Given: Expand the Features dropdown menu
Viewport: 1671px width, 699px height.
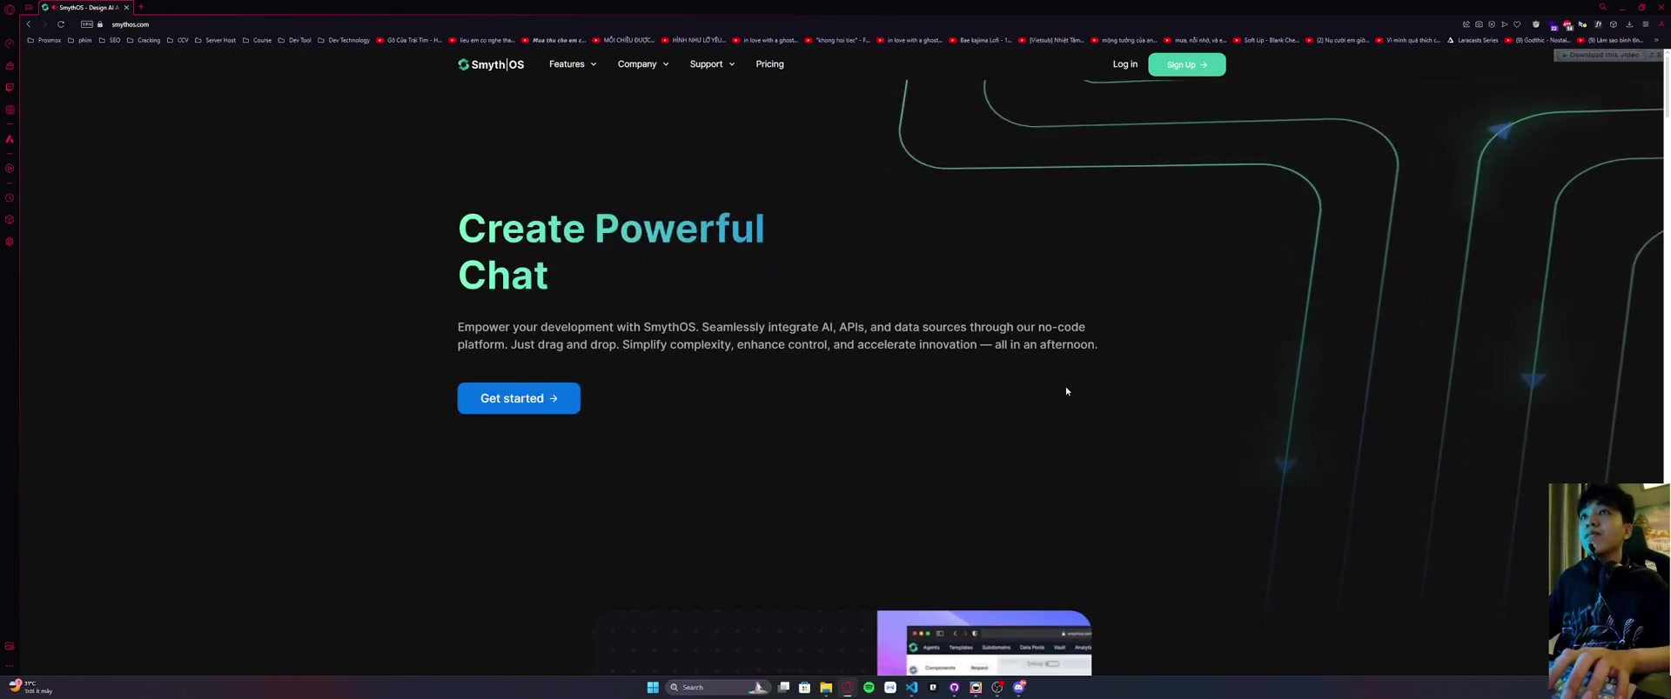Looking at the screenshot, I should point(573,64).
